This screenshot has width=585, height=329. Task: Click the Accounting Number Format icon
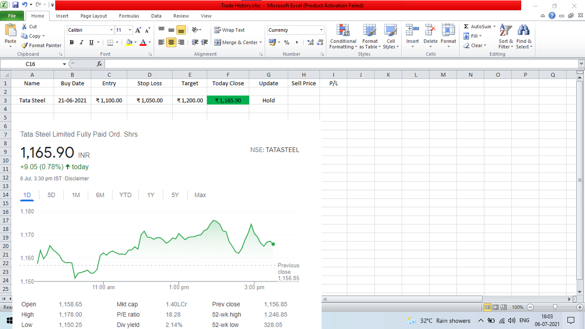pos(272,42)
